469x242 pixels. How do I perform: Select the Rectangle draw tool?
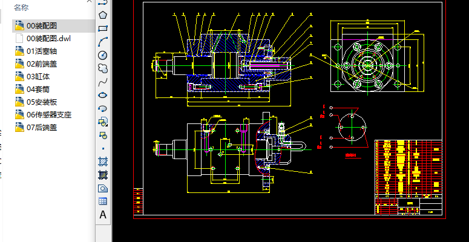tap(103, 28)
